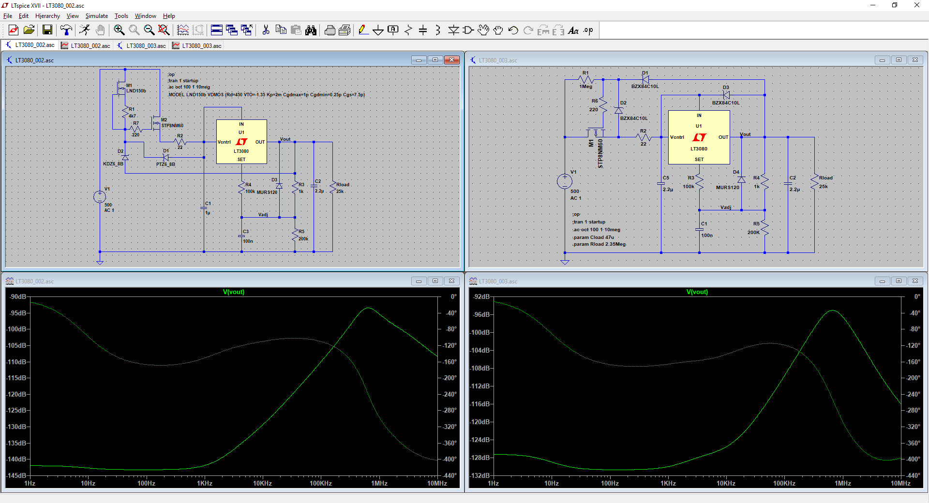Open the Edit menu
The image size is (929, 503).
(x=24, y=16)
